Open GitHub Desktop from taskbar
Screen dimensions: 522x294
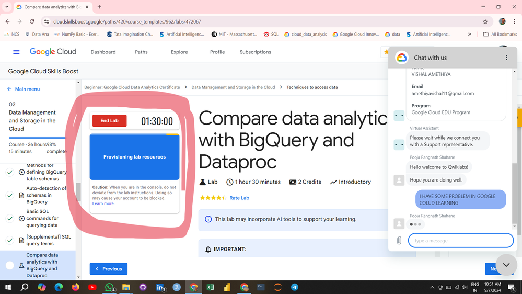143,287
